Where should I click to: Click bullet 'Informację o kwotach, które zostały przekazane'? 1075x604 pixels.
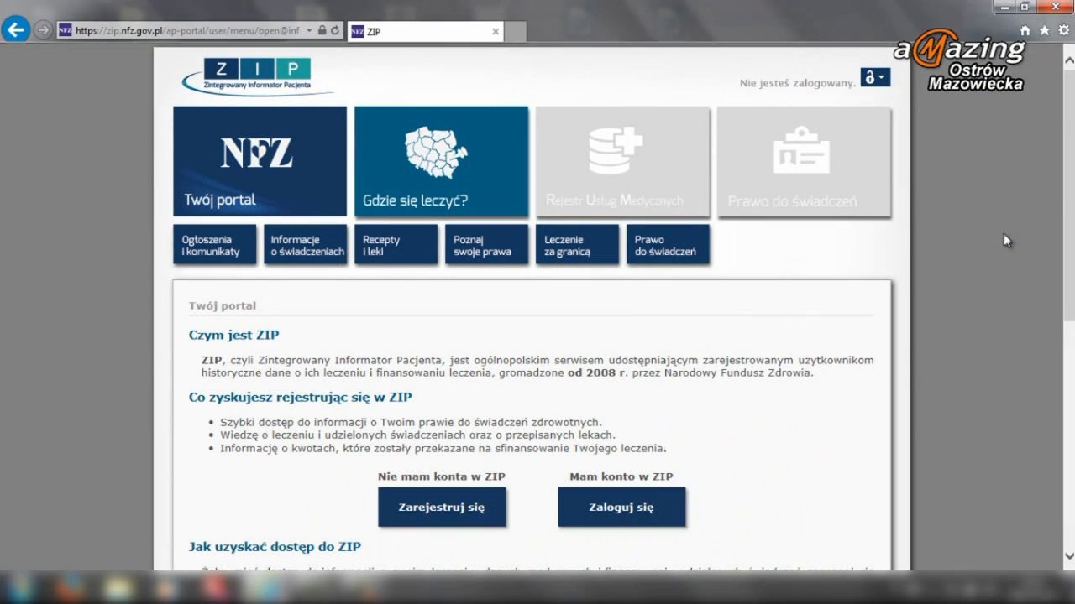click(x=443, y=449)
